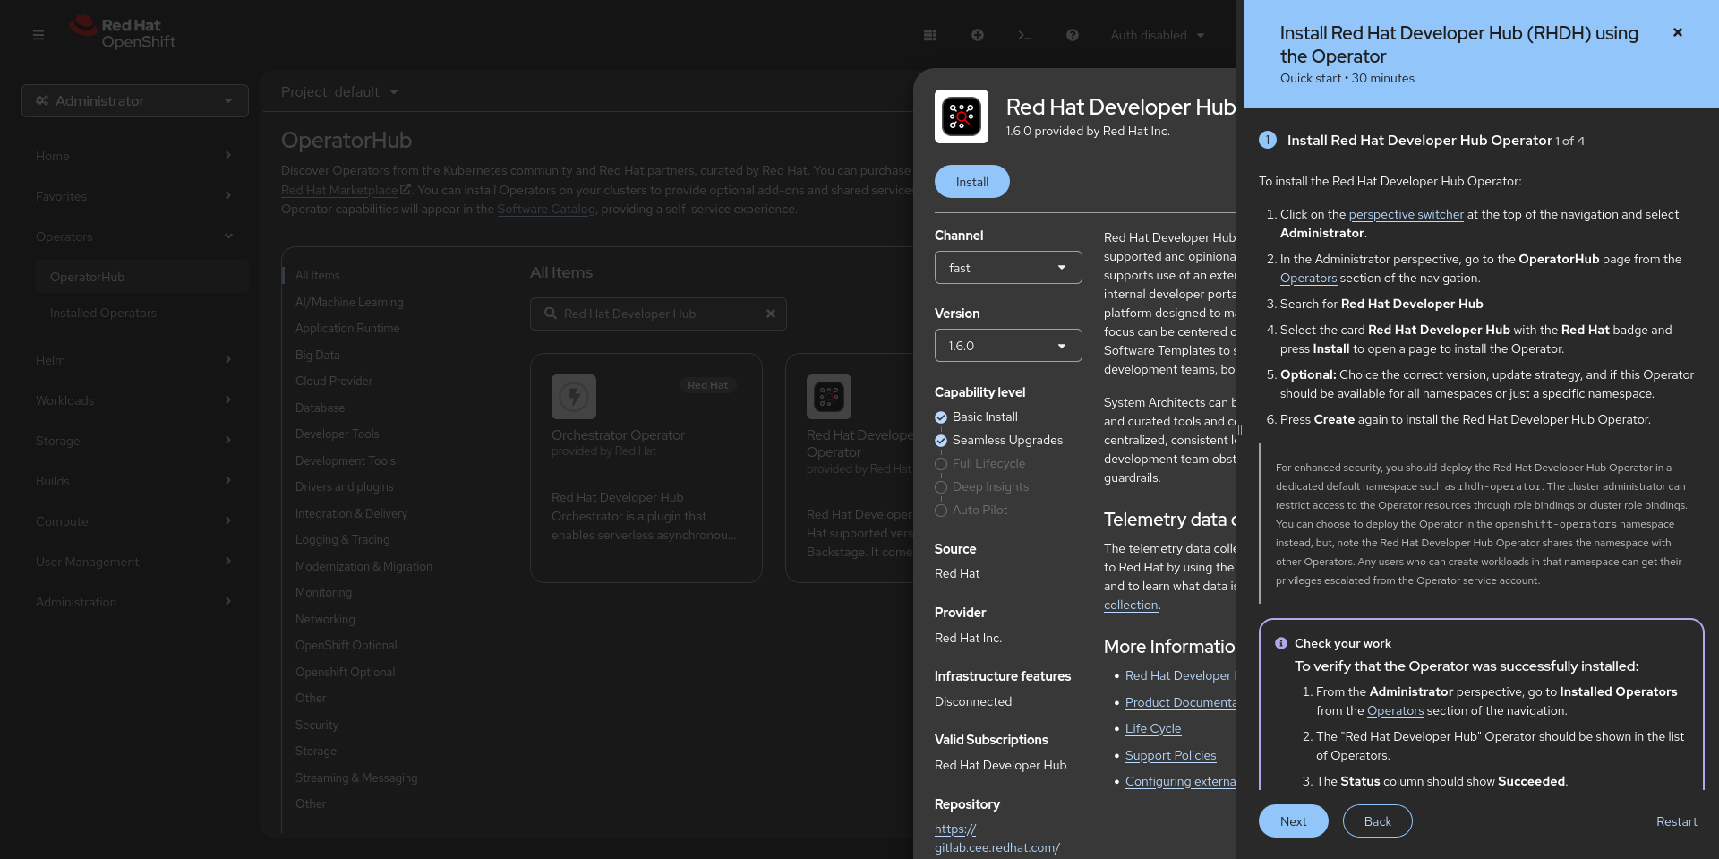Open the telemetry collection link

(1131, 605)
